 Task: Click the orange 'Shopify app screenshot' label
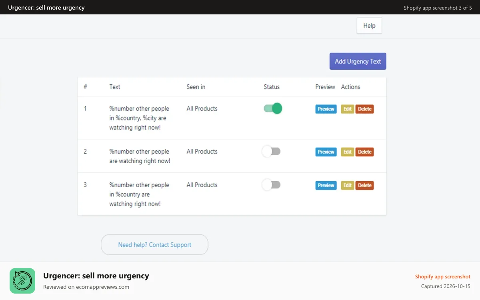pos(443,276)
